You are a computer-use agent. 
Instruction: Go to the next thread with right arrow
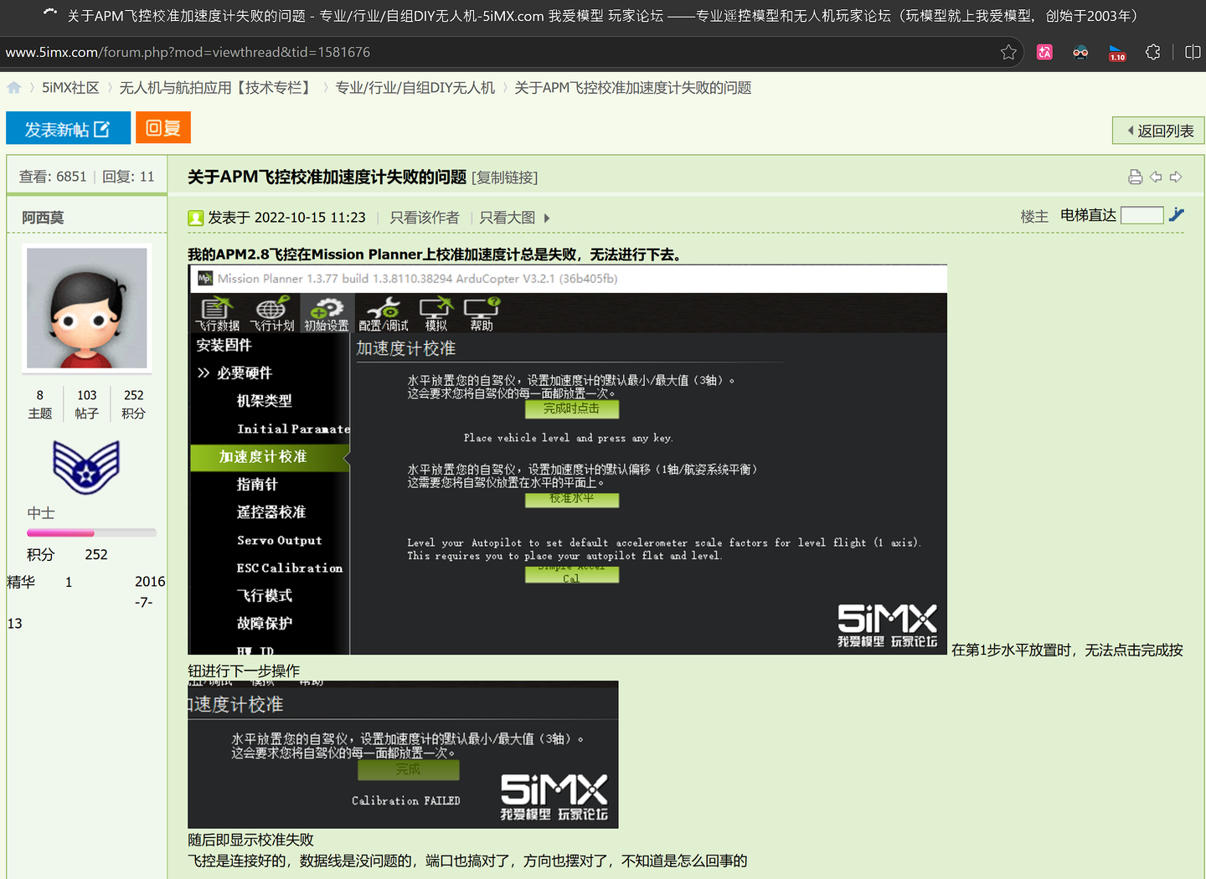pos(1176,177)
